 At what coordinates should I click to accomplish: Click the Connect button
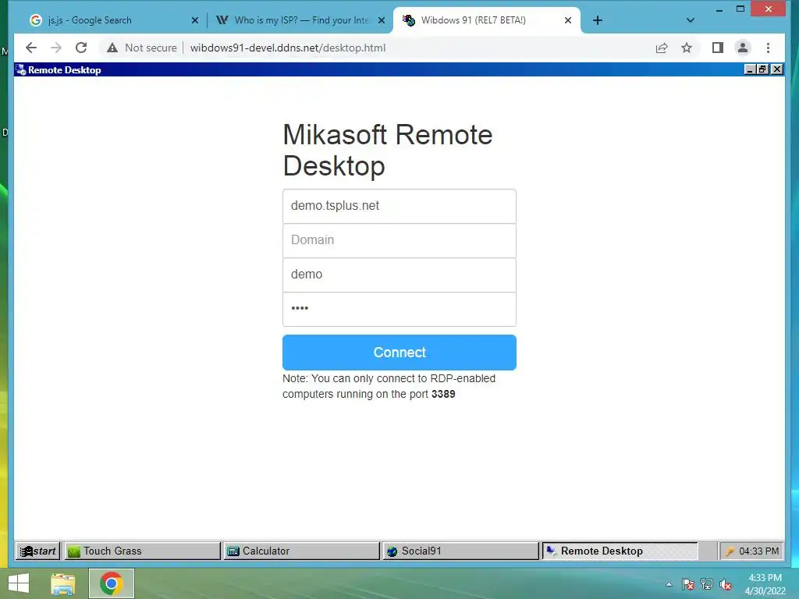point(399,353)
